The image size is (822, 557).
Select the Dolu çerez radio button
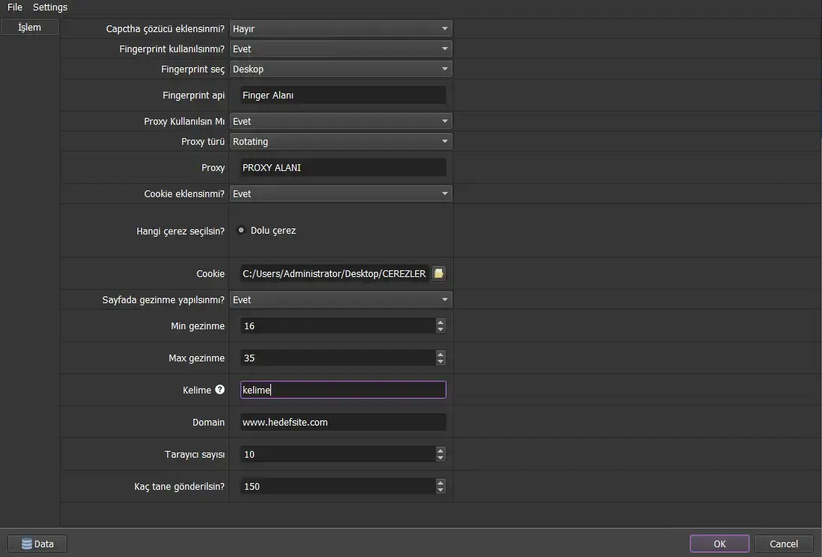[x=241, y=231]
